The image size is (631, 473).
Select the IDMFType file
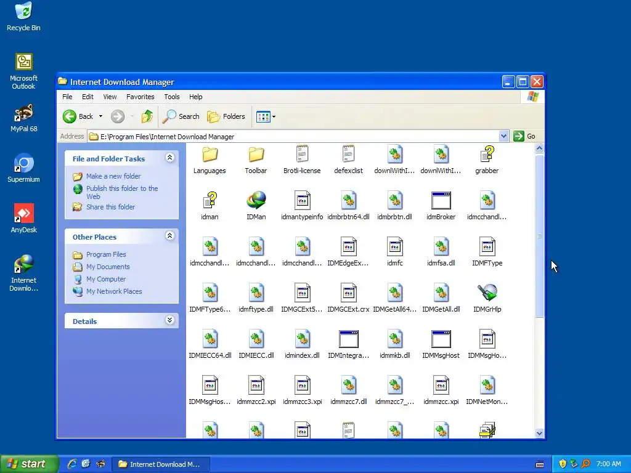487,253
